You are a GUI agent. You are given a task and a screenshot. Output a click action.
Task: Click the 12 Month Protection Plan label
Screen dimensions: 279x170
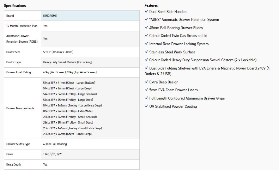point(22,26)
